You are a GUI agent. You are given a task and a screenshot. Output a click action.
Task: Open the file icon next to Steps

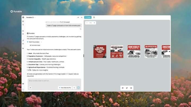tap(94, 17)
